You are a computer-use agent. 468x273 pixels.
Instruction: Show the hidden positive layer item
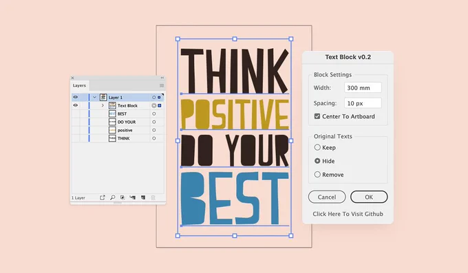tap(76, 130)
